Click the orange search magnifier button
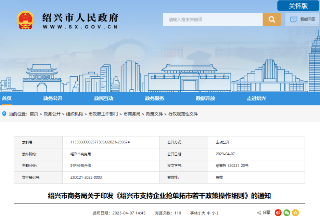The image size is (320, 220). pyautogui.click(x=272, y=20)
